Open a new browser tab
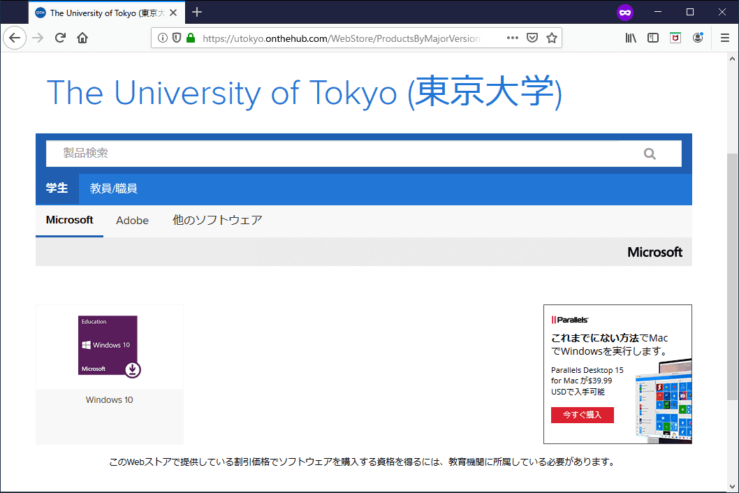Viewport: 739px width, 493px height. pos(197,12)
